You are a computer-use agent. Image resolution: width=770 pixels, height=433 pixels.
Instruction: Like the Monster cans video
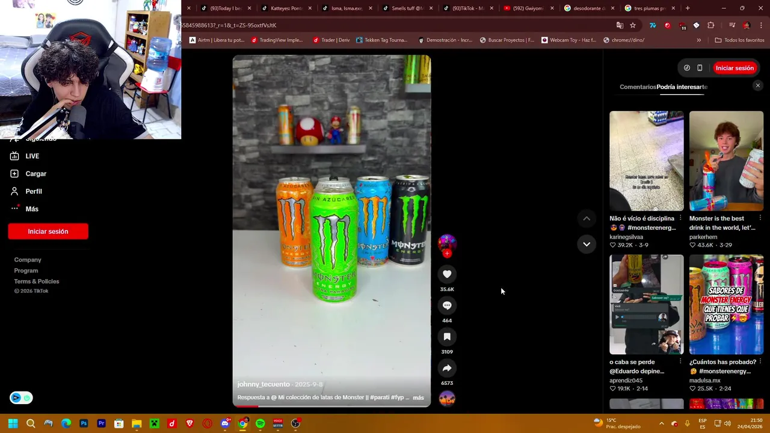(447, 274)
